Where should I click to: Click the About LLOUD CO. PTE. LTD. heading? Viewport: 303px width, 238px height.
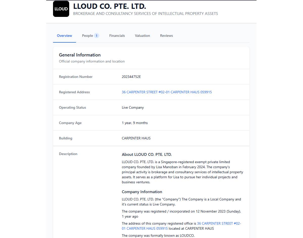[147, 154]
